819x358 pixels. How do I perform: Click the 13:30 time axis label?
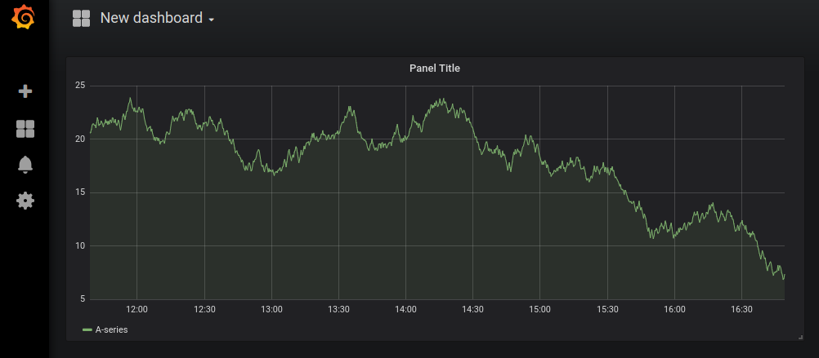pos(338,310)
